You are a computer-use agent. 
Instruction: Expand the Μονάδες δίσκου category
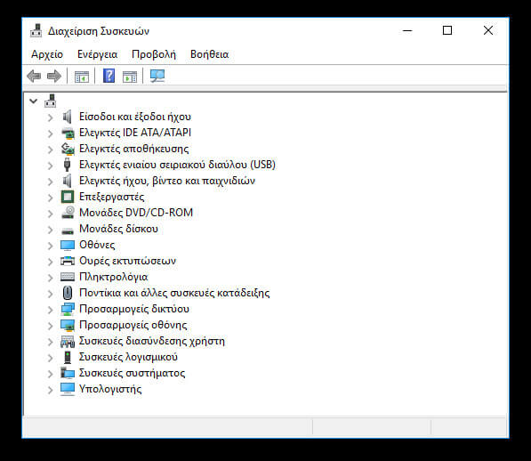[x=50, y=230]
